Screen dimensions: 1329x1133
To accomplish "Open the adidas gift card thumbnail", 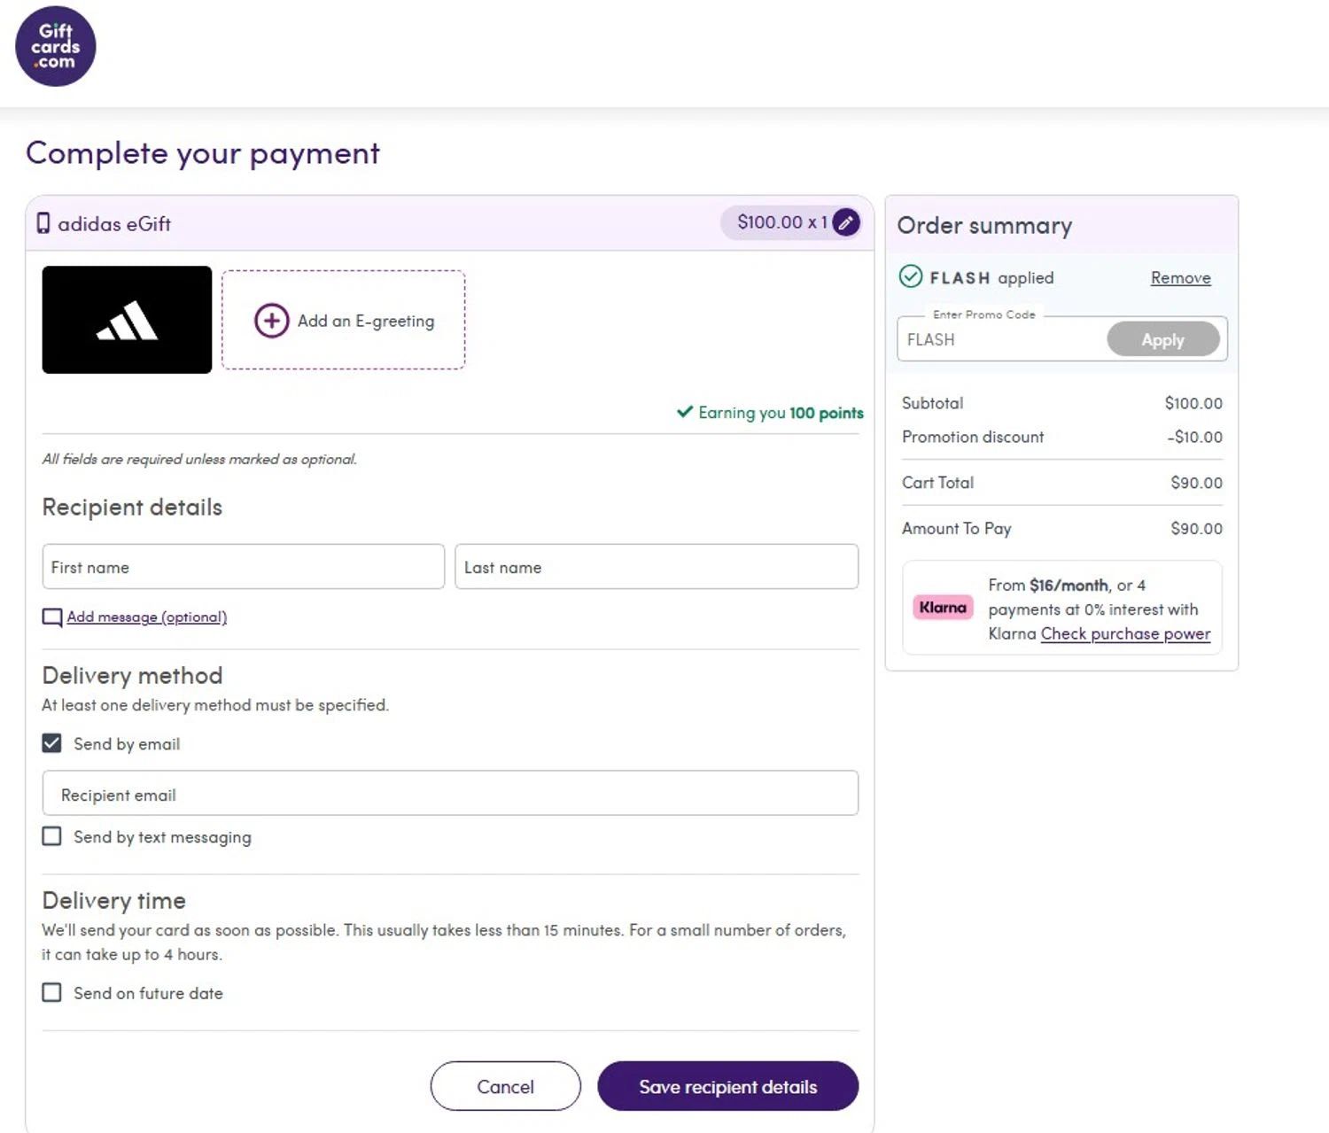I will pos(127,320).
